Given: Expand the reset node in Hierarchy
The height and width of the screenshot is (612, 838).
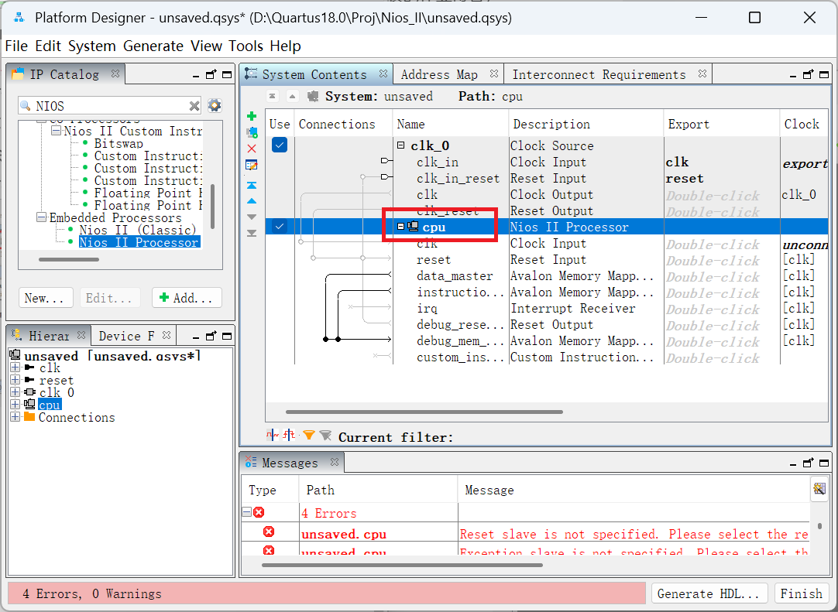Looking at the screenshot, I should 15,380.
